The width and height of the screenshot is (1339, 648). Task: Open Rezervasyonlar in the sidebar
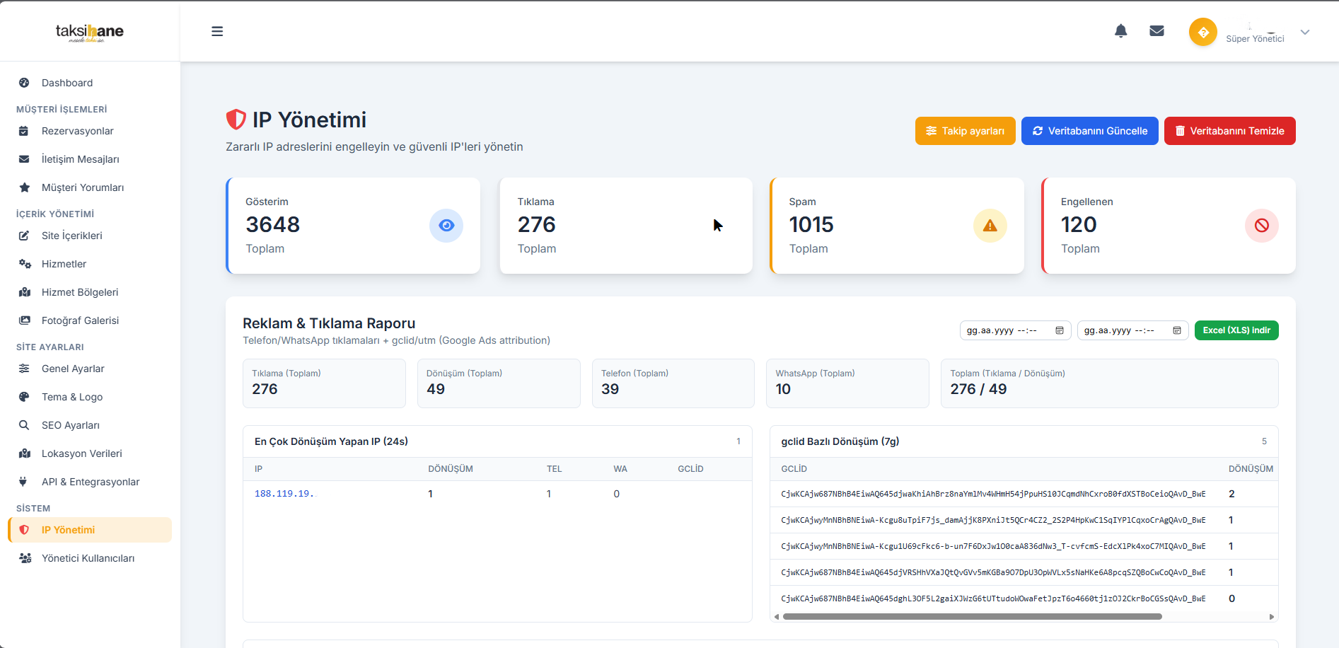tap(77, 131)
